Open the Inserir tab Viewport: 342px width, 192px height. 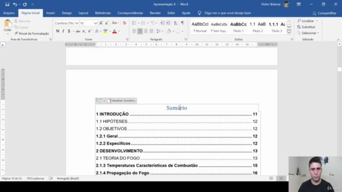[x=51, y=13]
